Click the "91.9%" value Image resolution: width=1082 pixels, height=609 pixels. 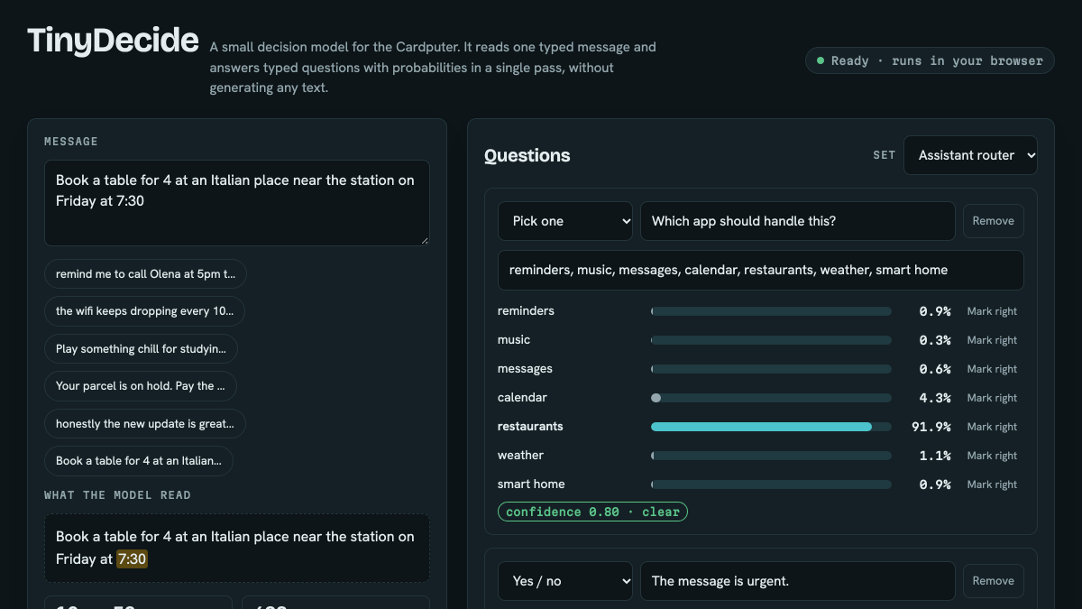click(x=931, y=427)
